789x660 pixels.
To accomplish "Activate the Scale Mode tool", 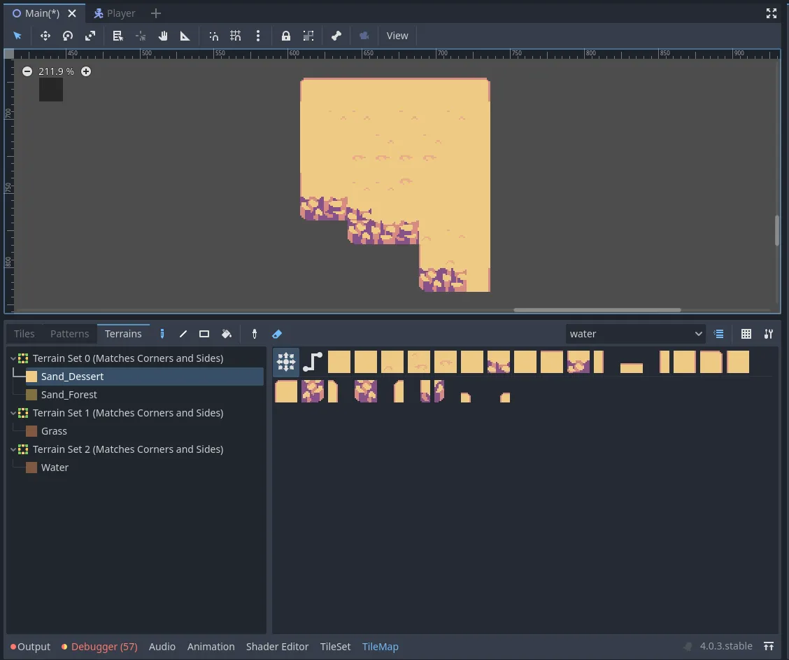I will pos(90,36).
